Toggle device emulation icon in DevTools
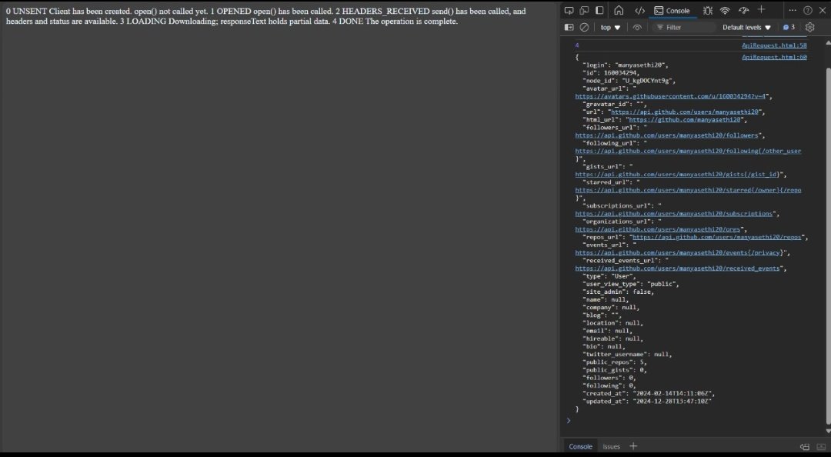The width and height of the screenshot is (831, 457). (584, 11)
